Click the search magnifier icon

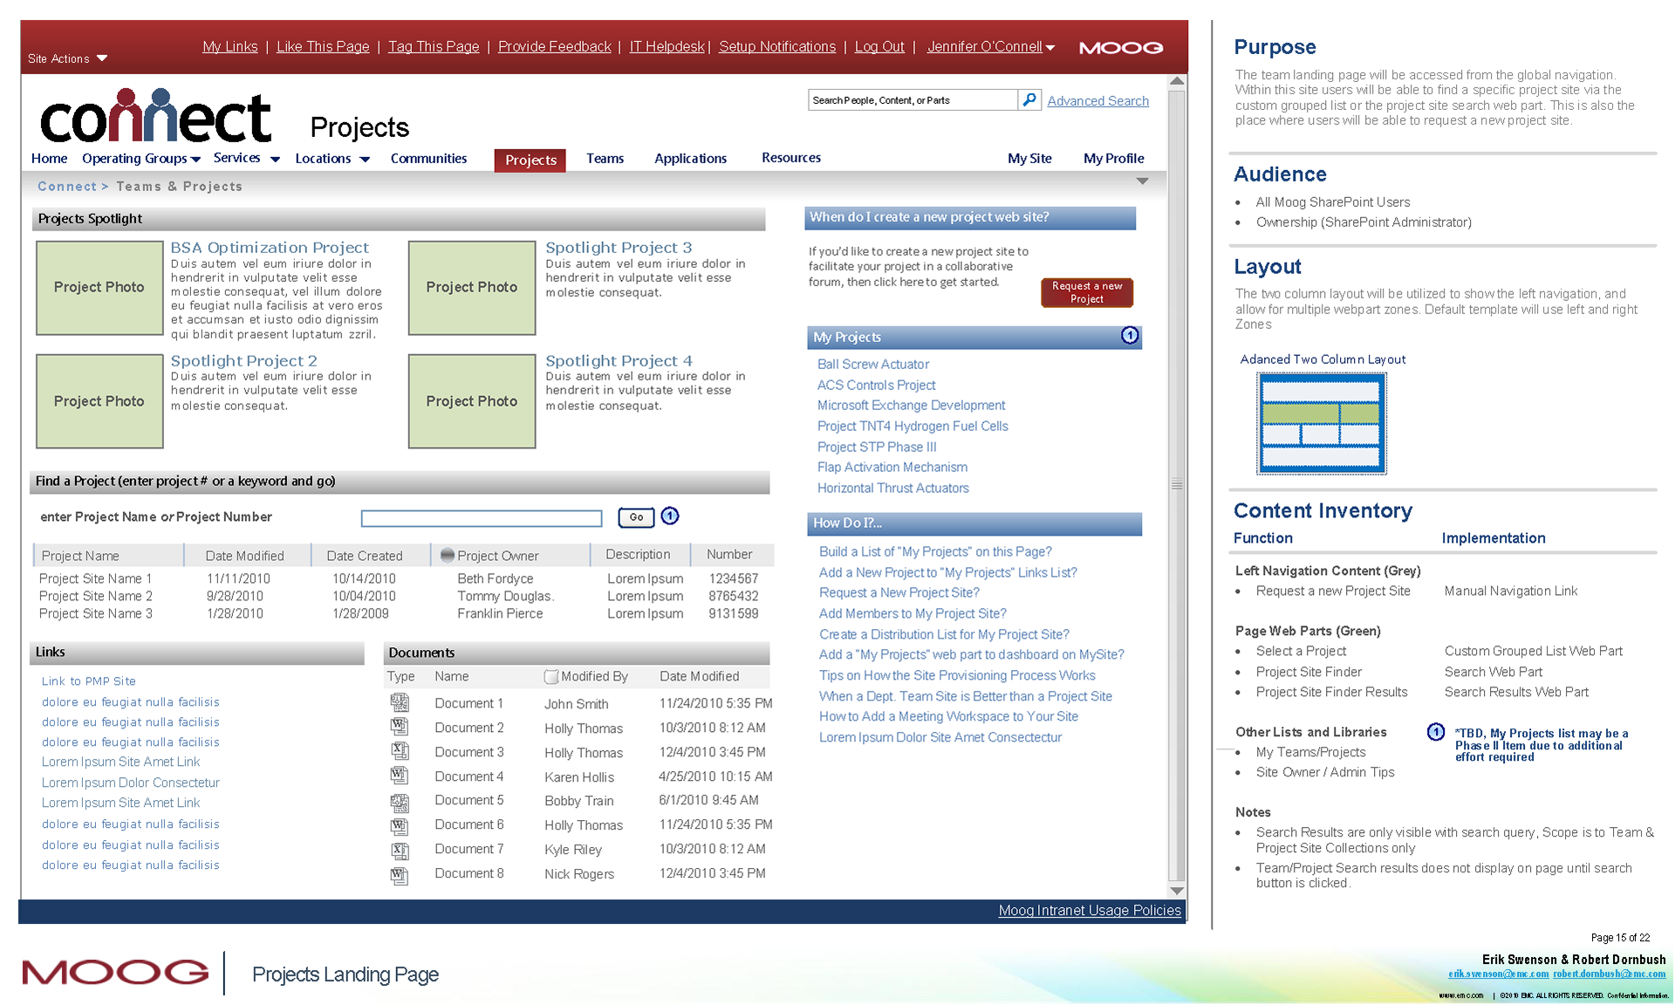click(x=1029, y=100)
